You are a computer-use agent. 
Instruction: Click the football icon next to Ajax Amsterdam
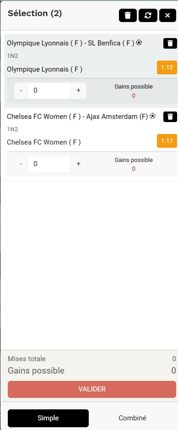152,116
